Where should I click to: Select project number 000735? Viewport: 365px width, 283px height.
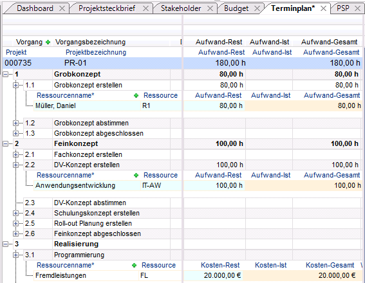pos(18,63)
